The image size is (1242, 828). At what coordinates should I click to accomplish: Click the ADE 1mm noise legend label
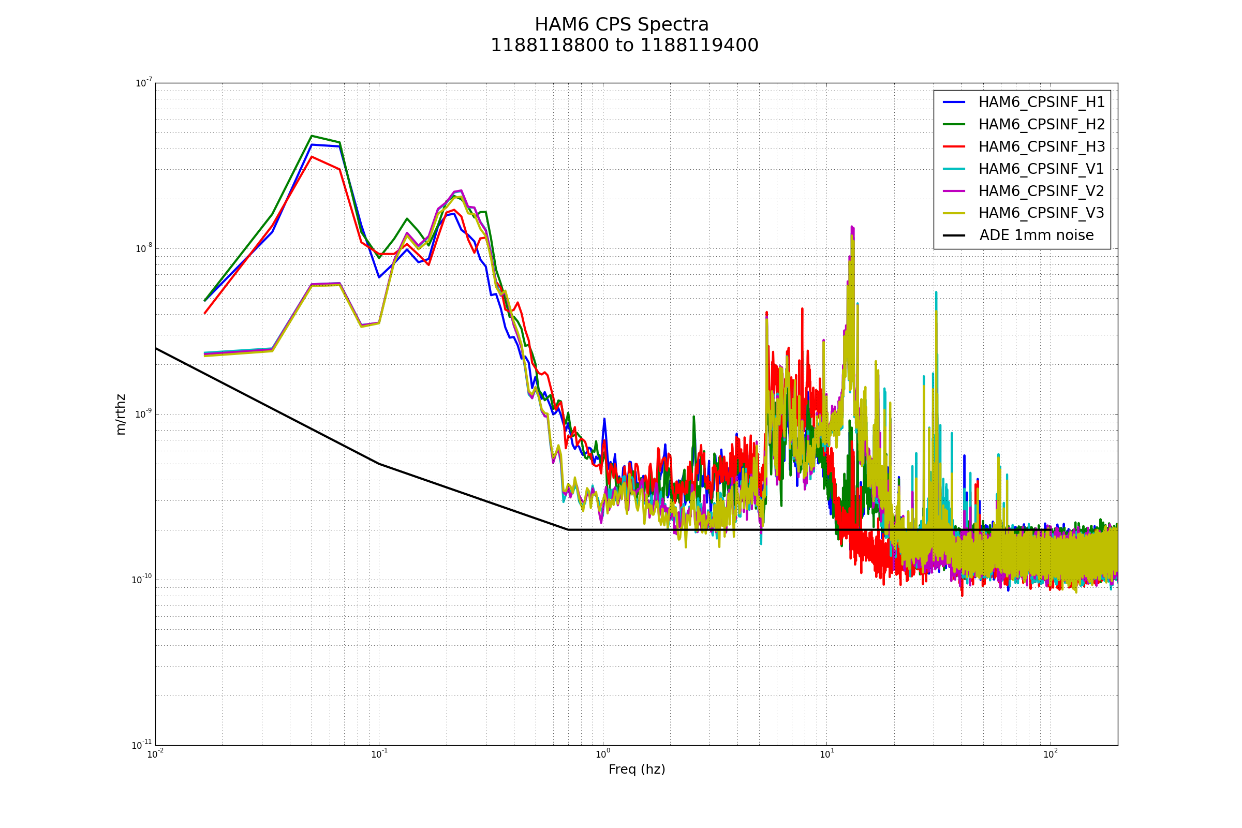pyautogui.click(x=1037, y=235)
